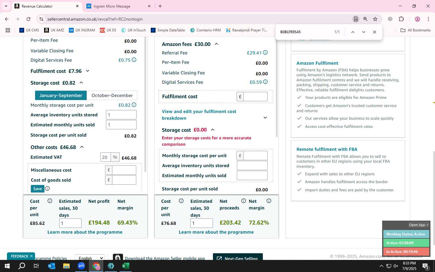Screen dimensions: 435x272
Task: Open Zoom app in taskbar
Action: click(81, 266)
